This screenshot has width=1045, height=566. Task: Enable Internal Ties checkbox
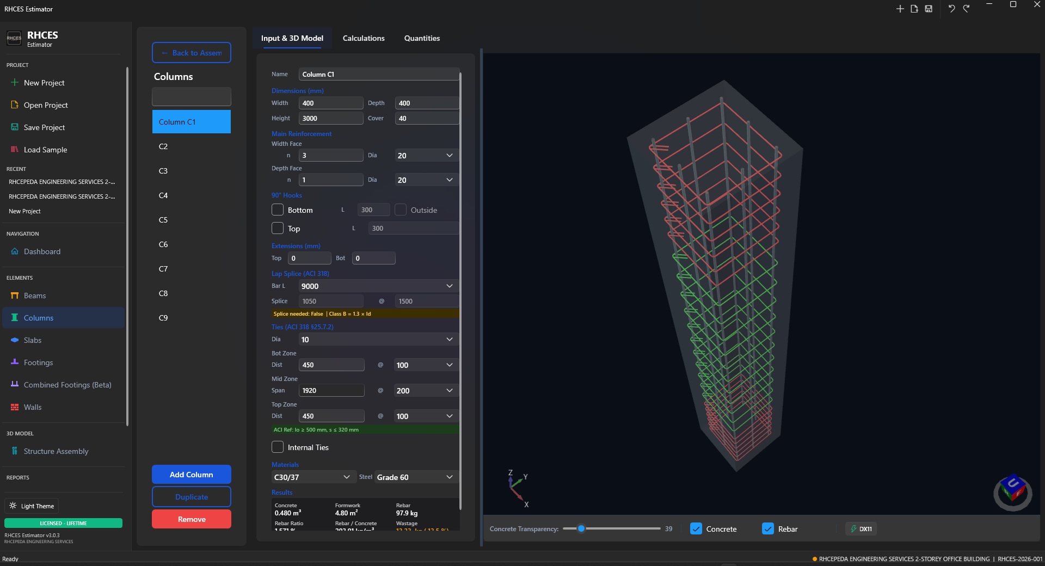point(278,447)
